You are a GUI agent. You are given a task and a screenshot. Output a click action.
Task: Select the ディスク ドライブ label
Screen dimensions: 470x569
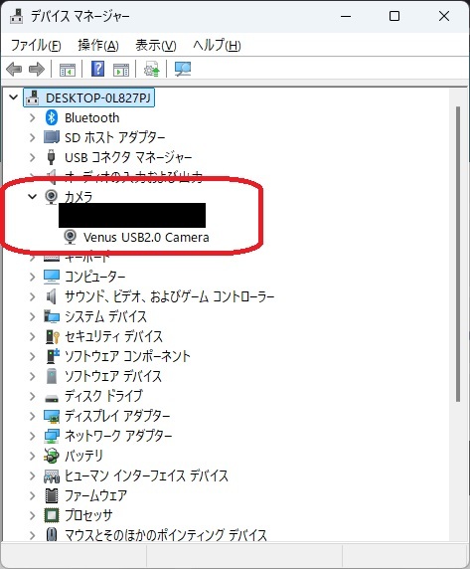click(103, 396)
